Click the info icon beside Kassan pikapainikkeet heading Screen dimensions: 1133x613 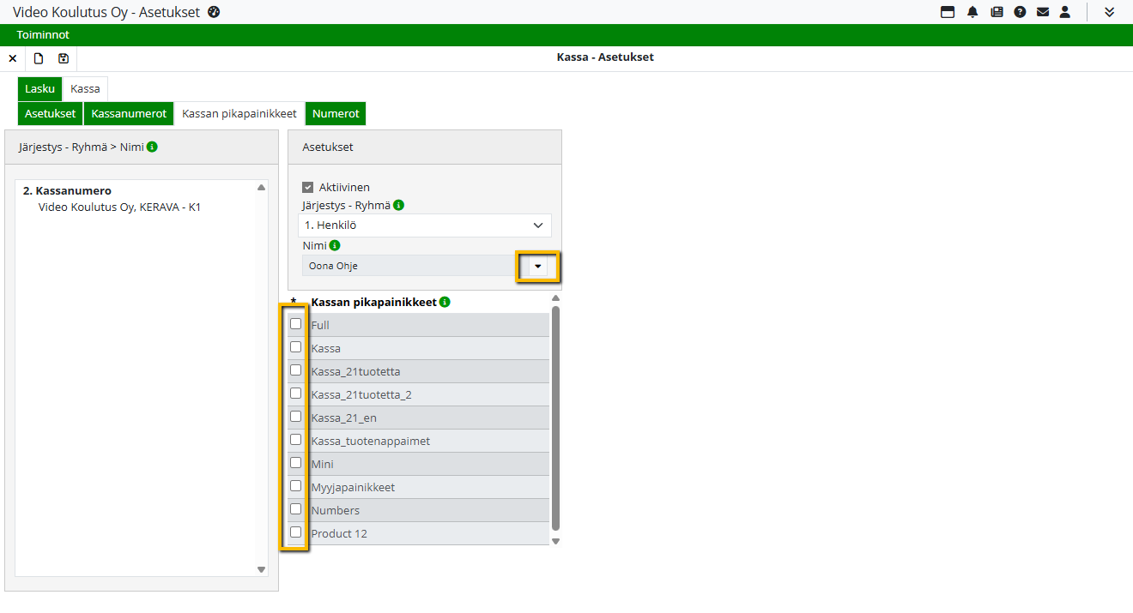click(x=445, y=302)
